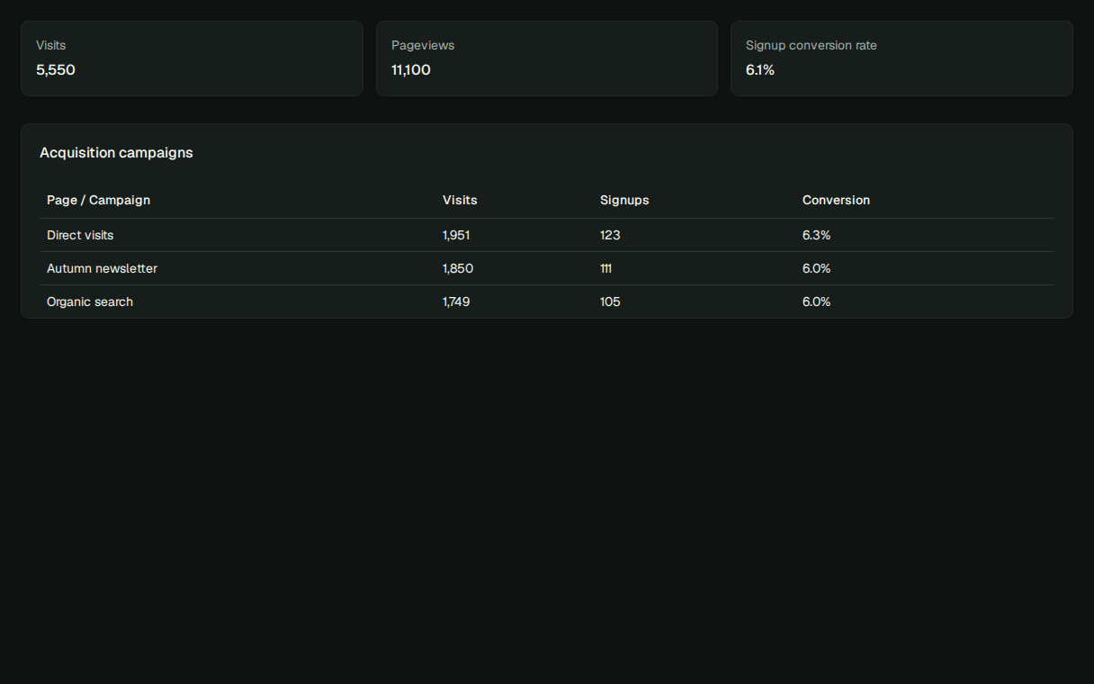1094x684 pixels.
Task: Click 6.0% conversion in Organic search row
Action: tap(816, 301)
